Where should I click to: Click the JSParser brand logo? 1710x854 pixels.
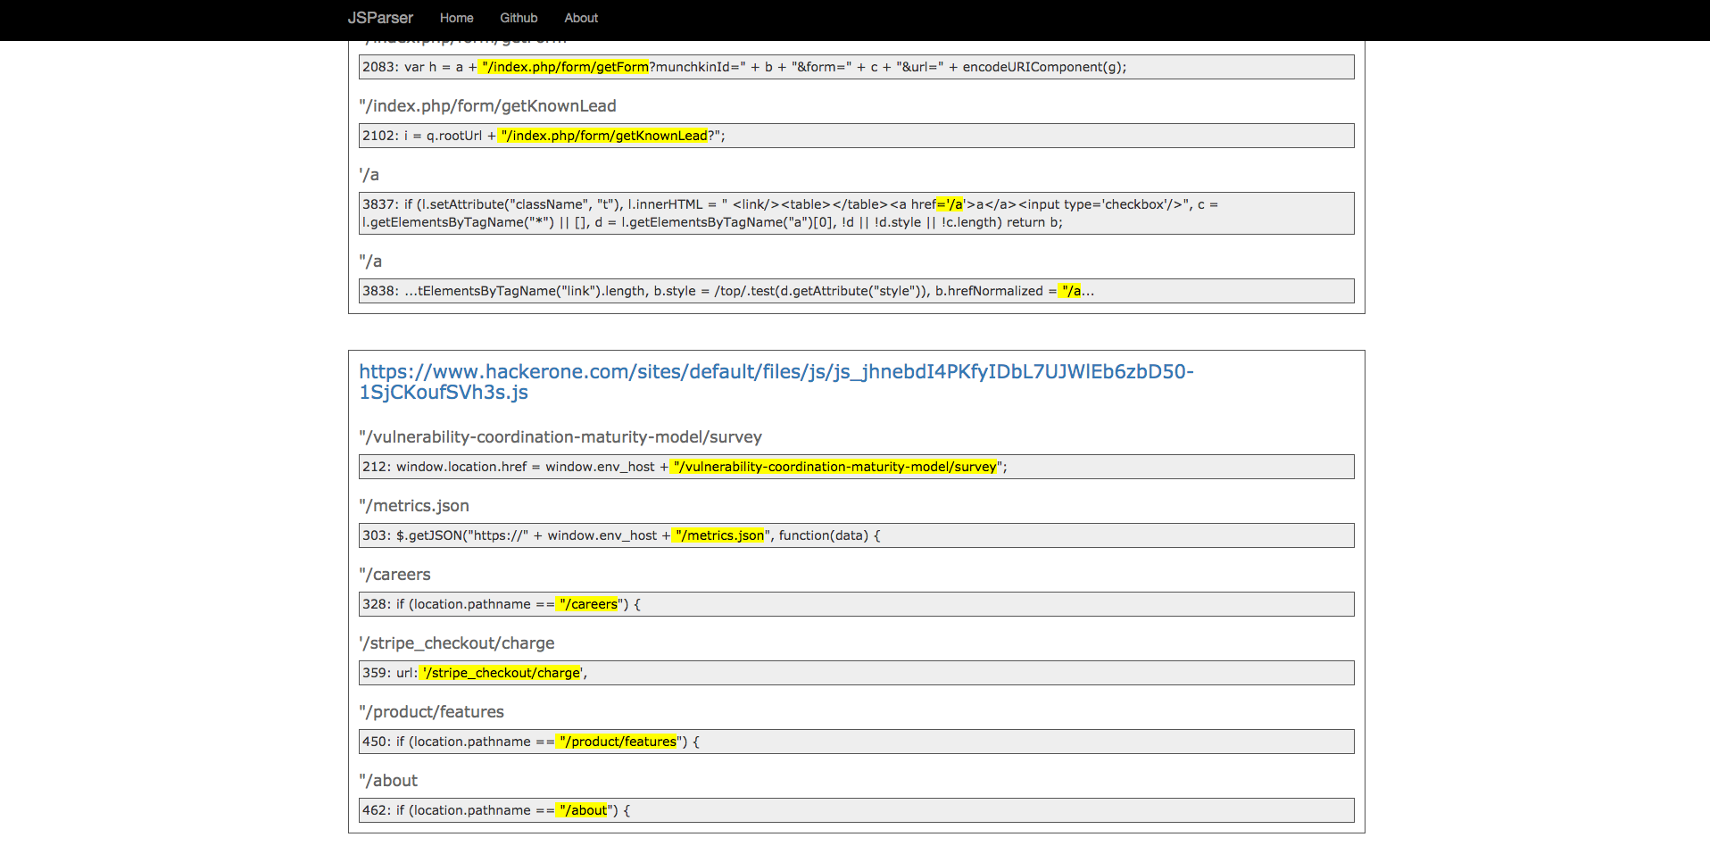pos(380,18)
